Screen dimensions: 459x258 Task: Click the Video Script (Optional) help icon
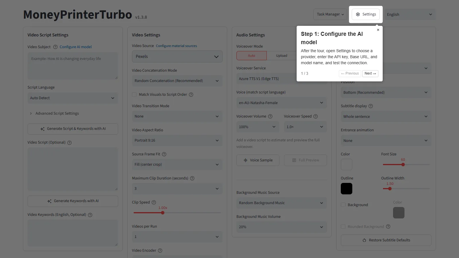(x=69, y=143)
